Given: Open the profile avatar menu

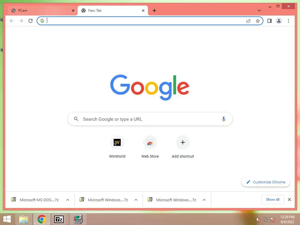Looking at the screenshot, I should tap(279, 21).
